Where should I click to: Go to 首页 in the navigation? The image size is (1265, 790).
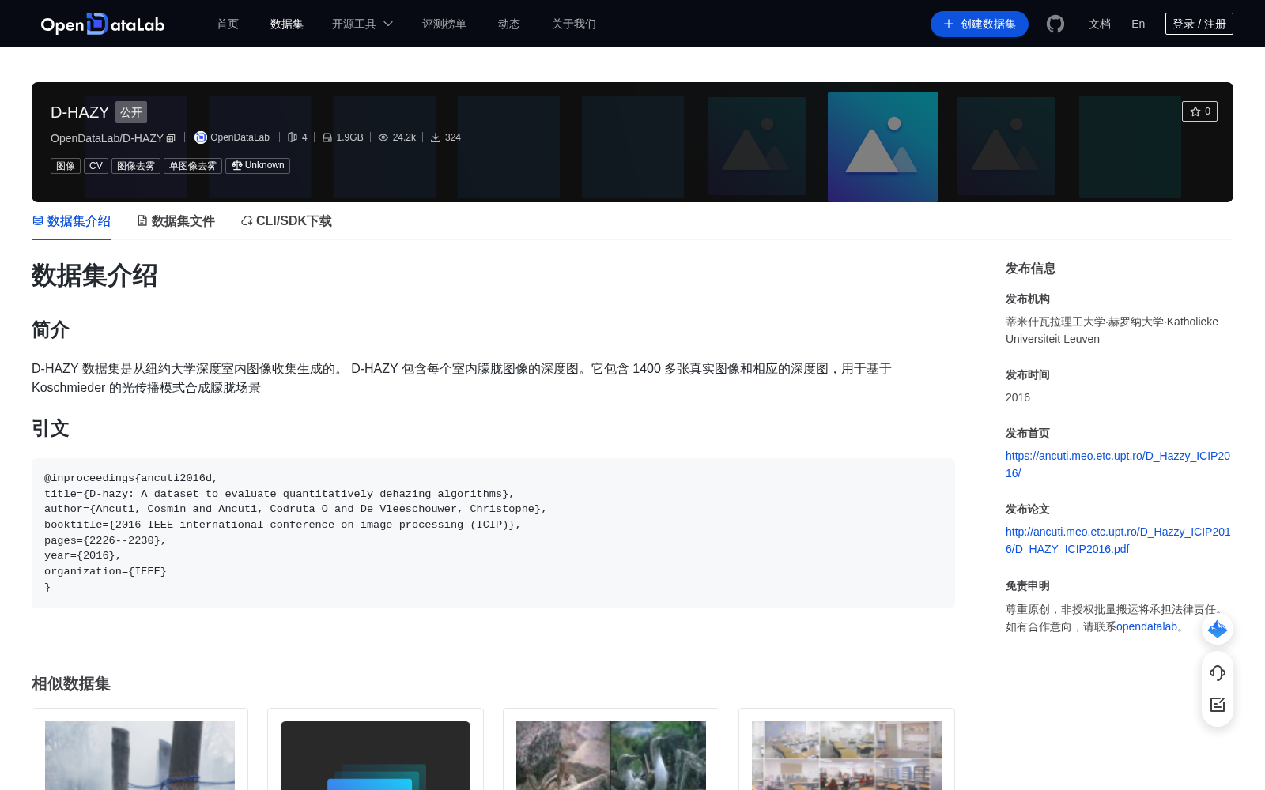pyautogui.click(x=228, y=24)
